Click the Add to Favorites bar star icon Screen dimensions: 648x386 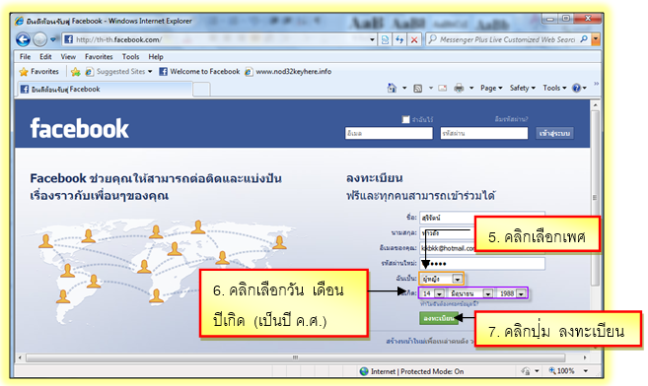click(x=76, y=72)
